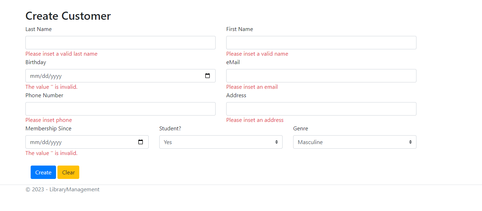Screen dimensions: 482x211
Task: Click the Create Customer heading
Action: coord(68,15)
